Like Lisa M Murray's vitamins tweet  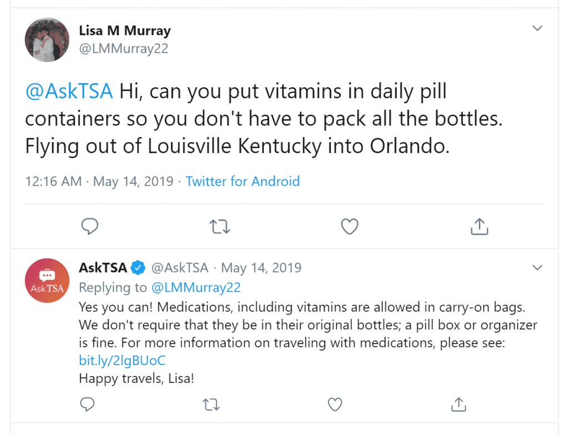tap(350, 226)
